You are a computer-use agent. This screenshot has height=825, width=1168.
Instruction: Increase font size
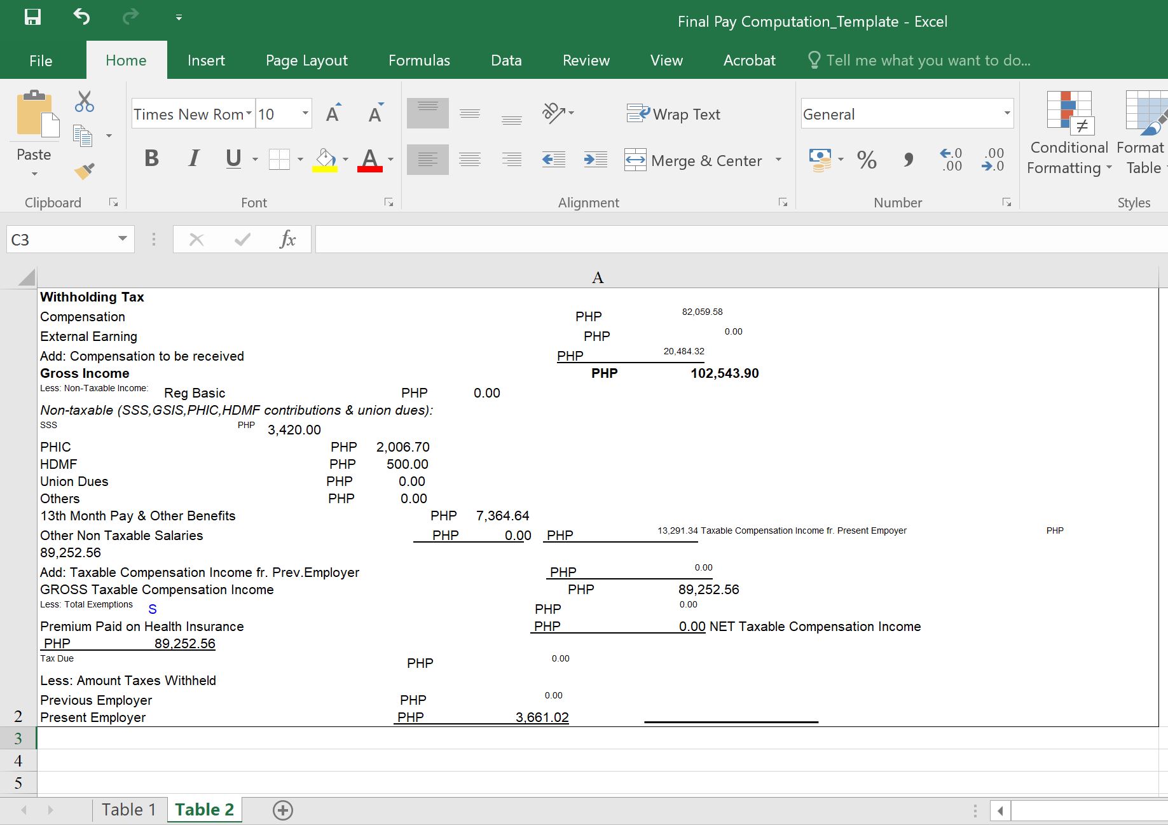pos(333,113)
